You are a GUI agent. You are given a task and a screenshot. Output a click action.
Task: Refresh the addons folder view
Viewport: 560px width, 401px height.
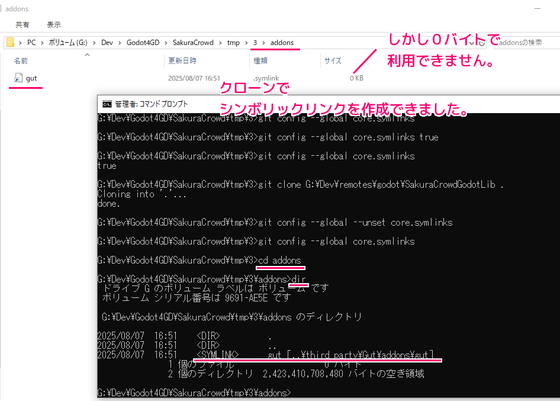tap(482, 43)
